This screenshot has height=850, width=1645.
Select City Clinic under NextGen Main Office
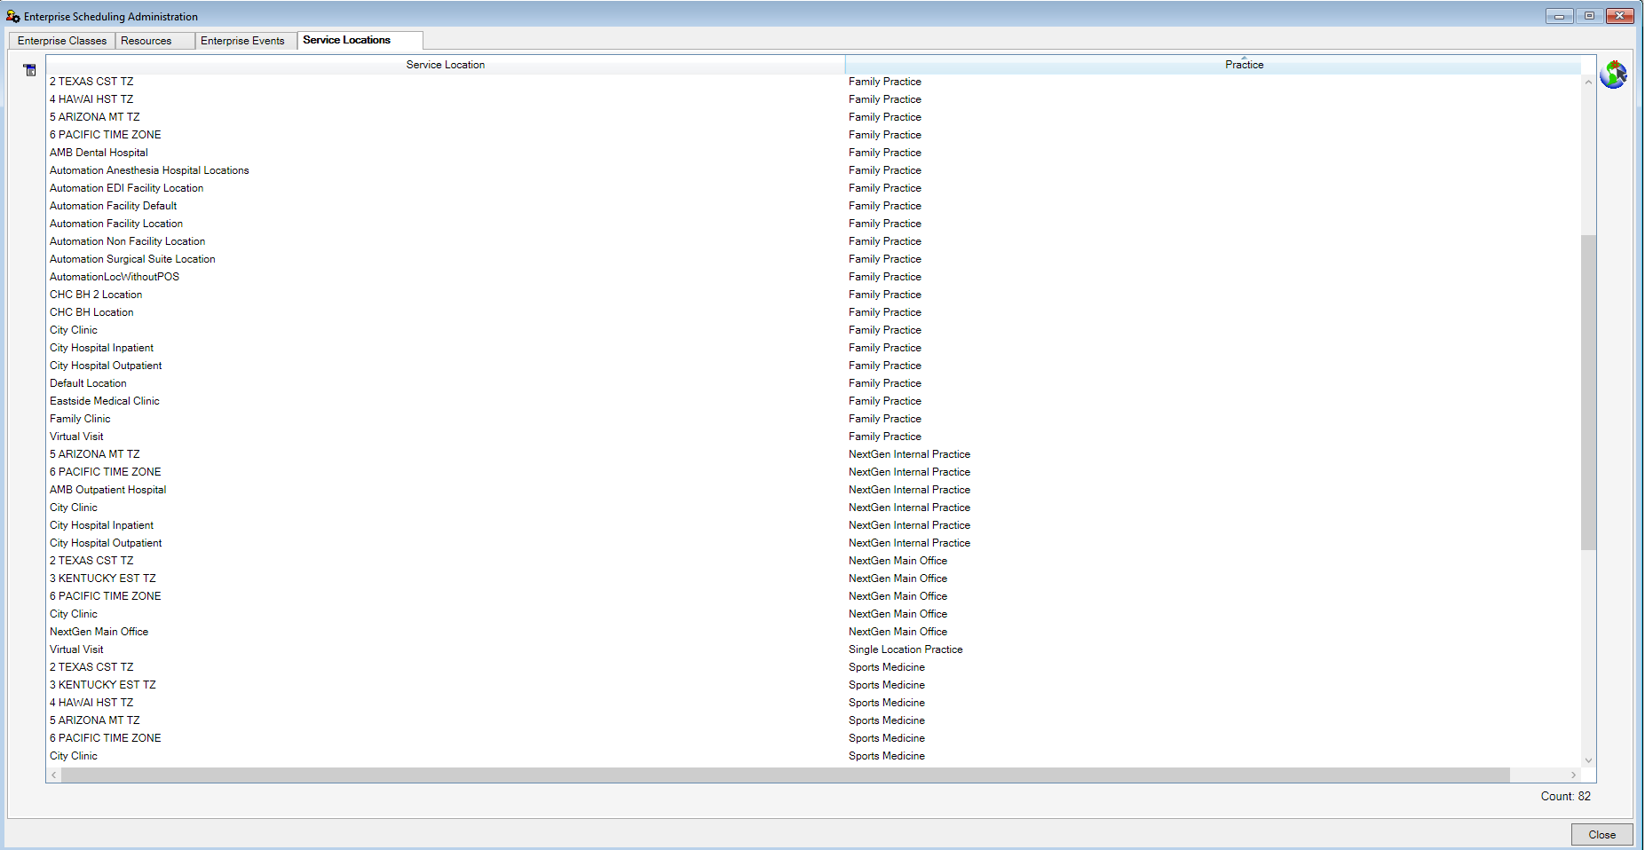click(x=814, y=614)
